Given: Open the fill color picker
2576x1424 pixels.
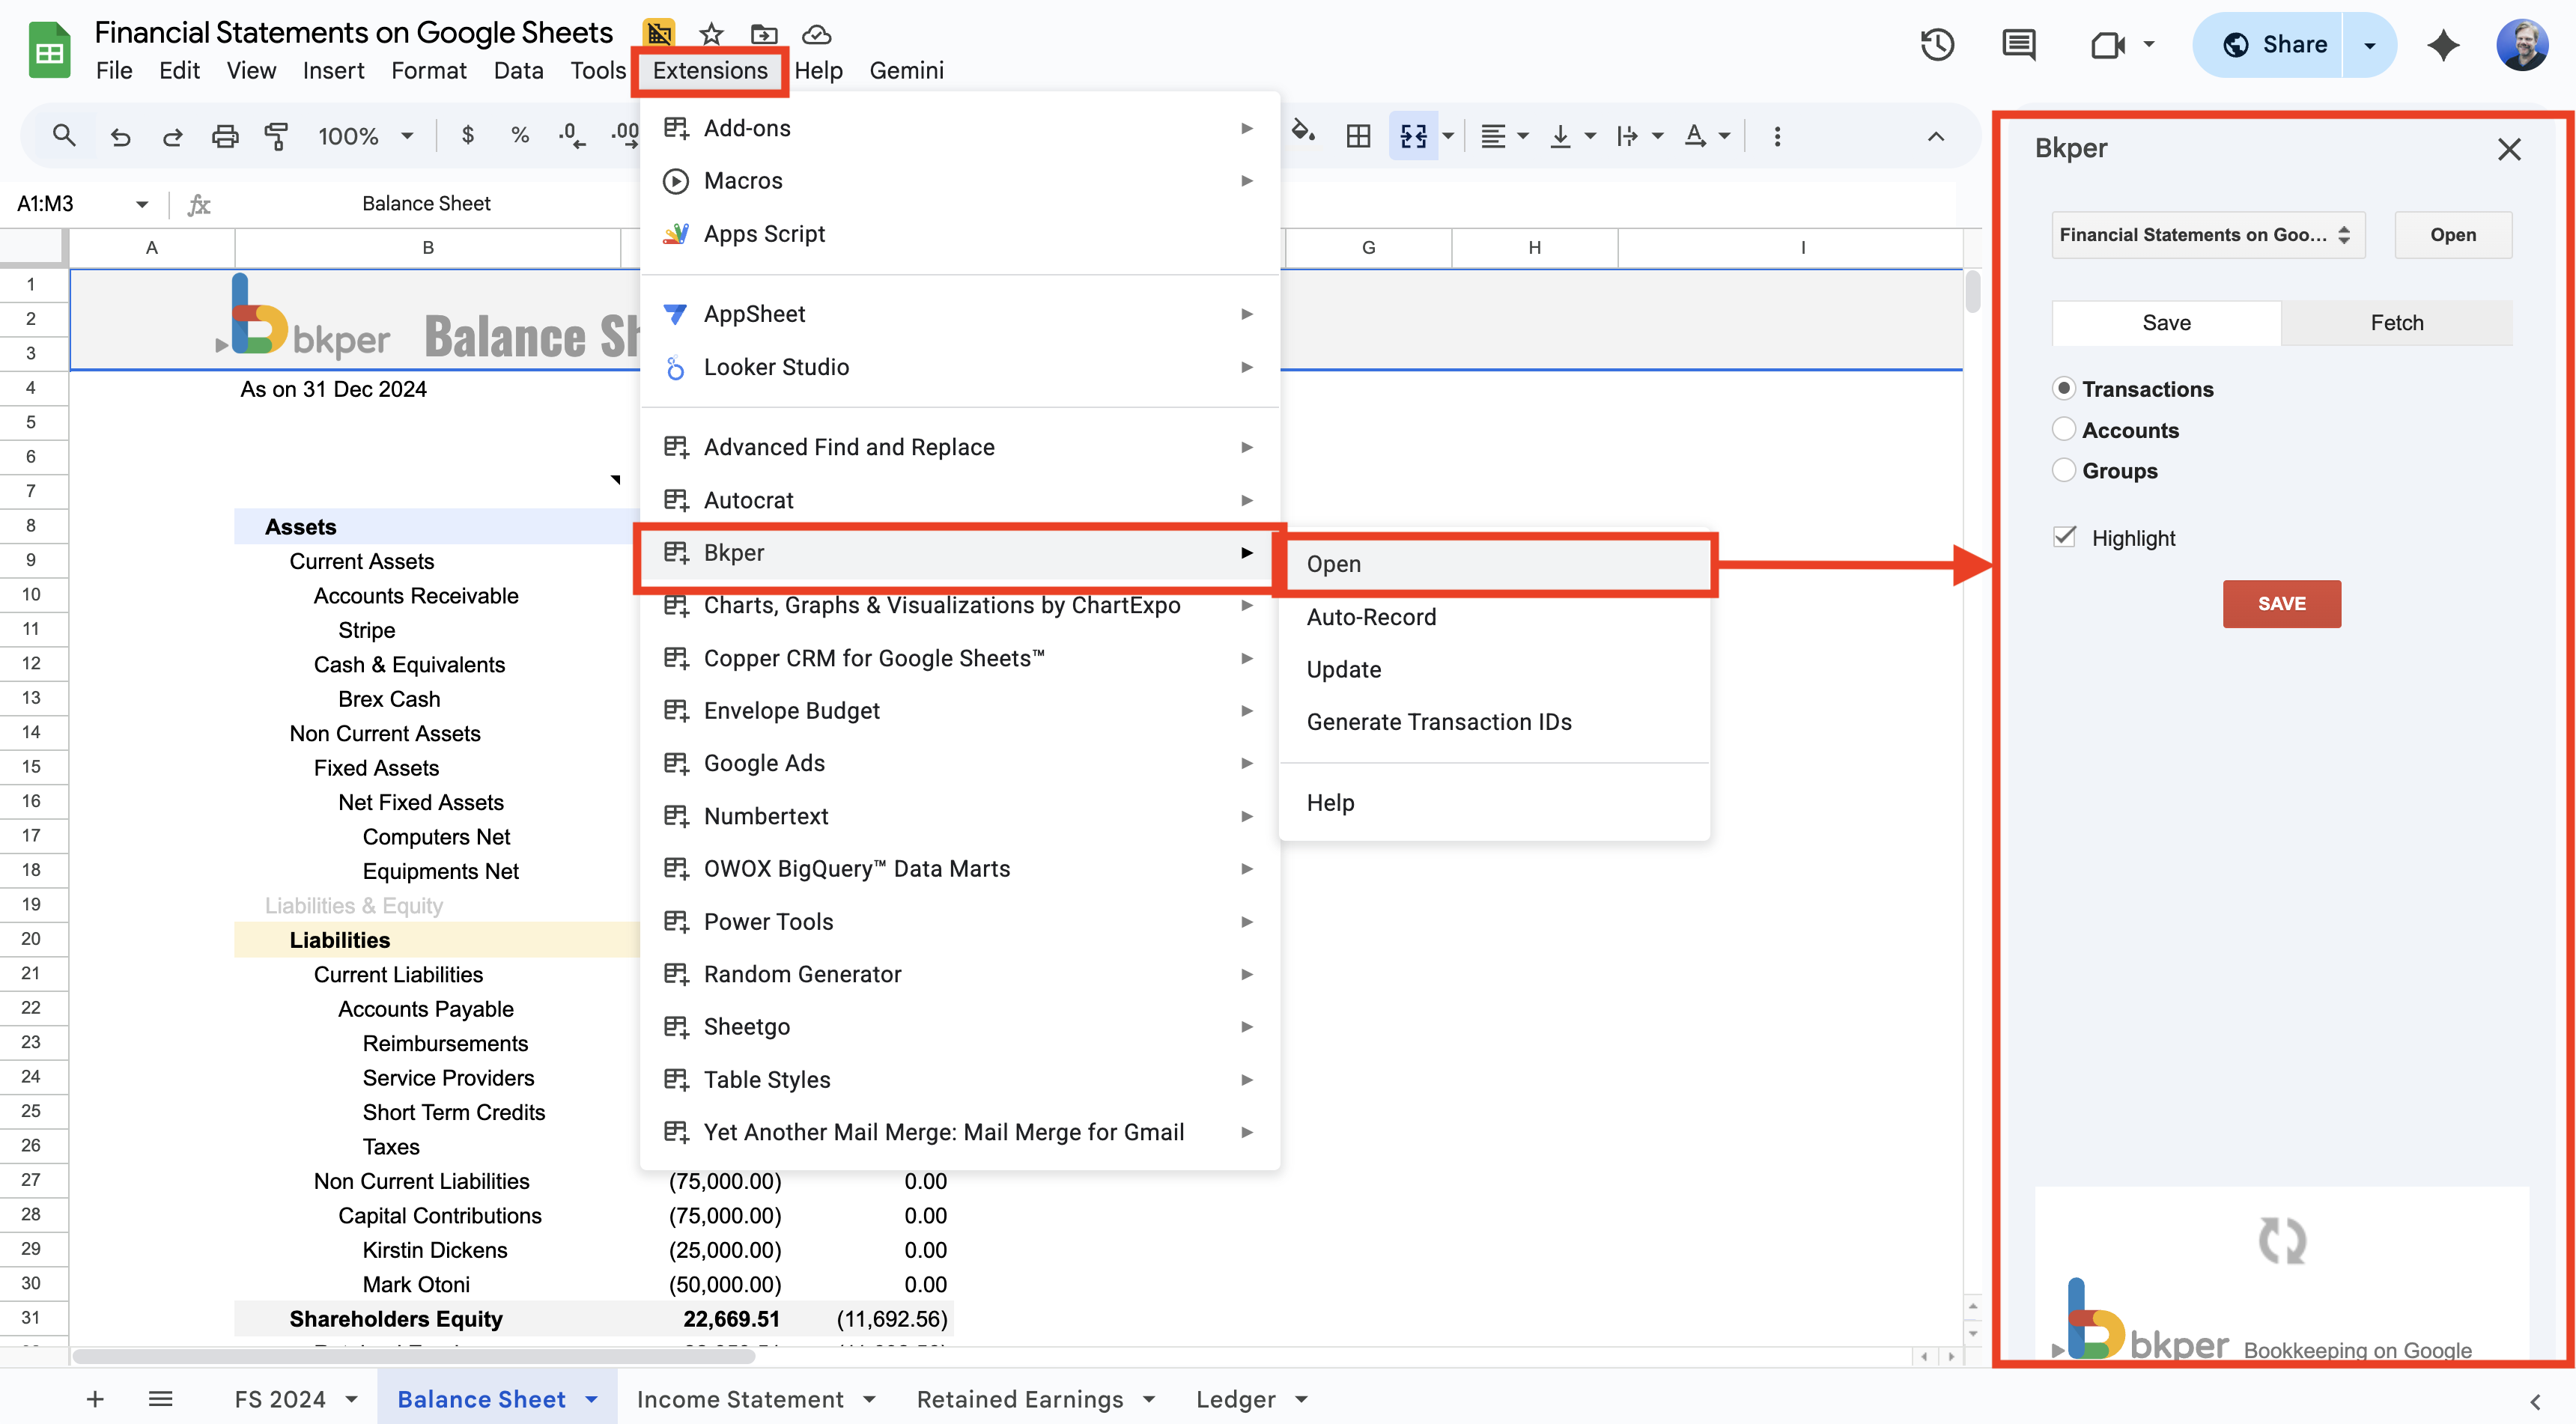Looking at the screenshot, I should [1303, 135].
